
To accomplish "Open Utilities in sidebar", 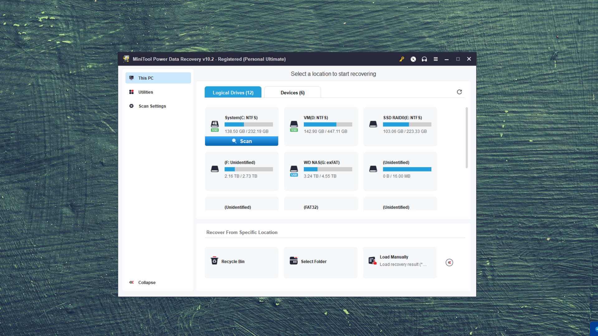I will (158, 92).
